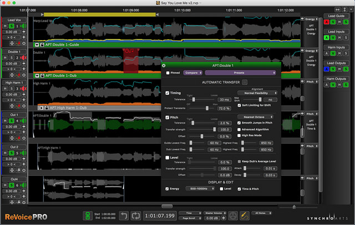Unmute Double 1 track speaker icon

(23, 58)
